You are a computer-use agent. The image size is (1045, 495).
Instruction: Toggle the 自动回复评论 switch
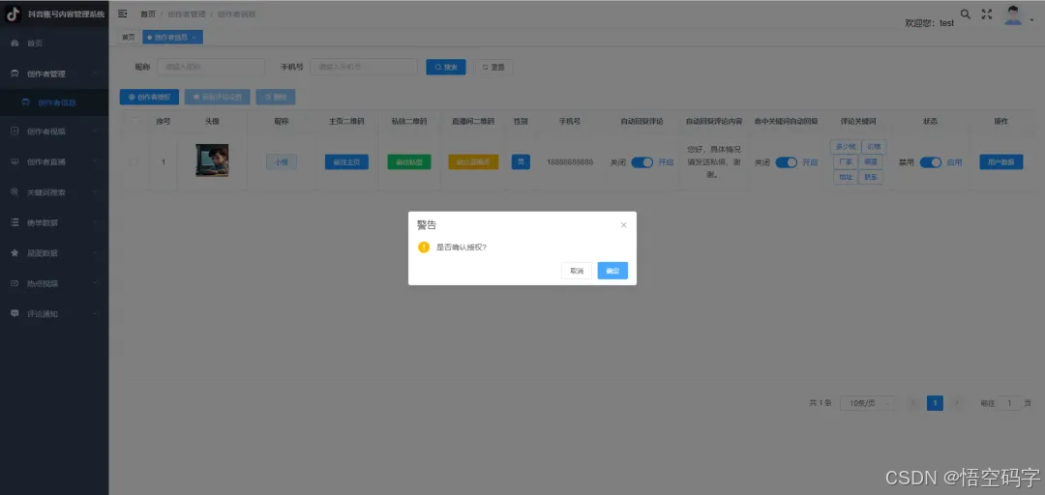642,162
